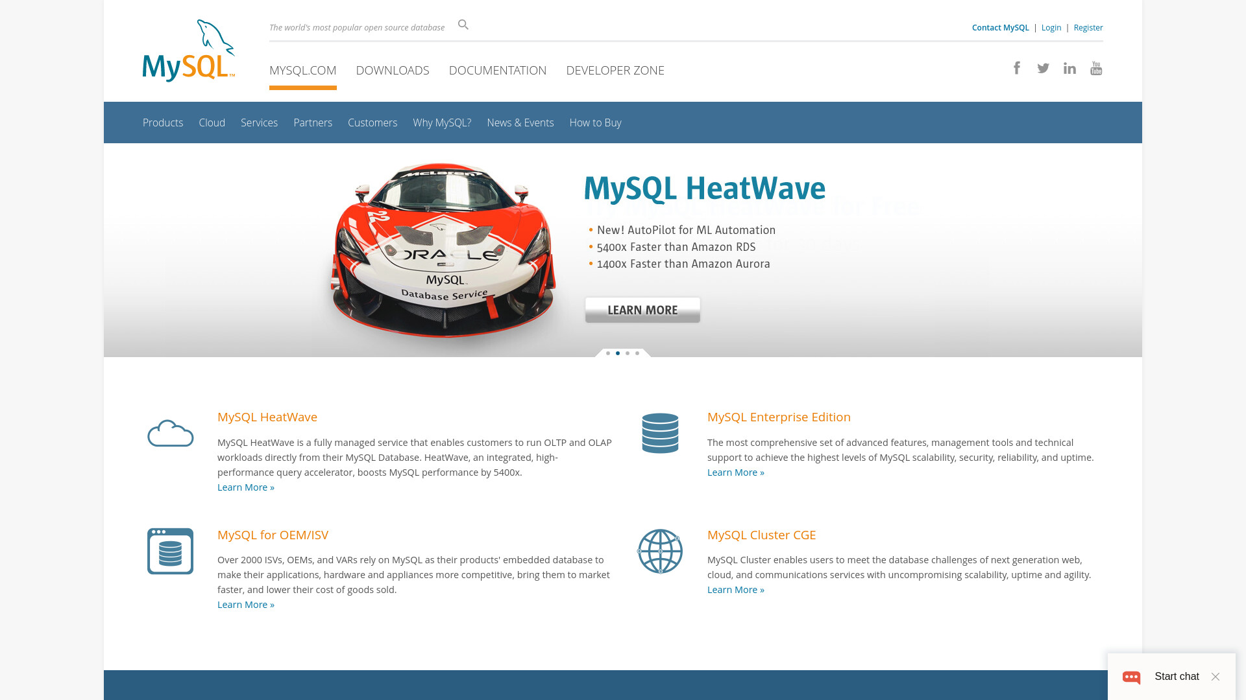Image resolution: width=1246 pixels, height=700 pixels.
Task: Click the MySQL dolphin logo
Action: pos(189,51)
